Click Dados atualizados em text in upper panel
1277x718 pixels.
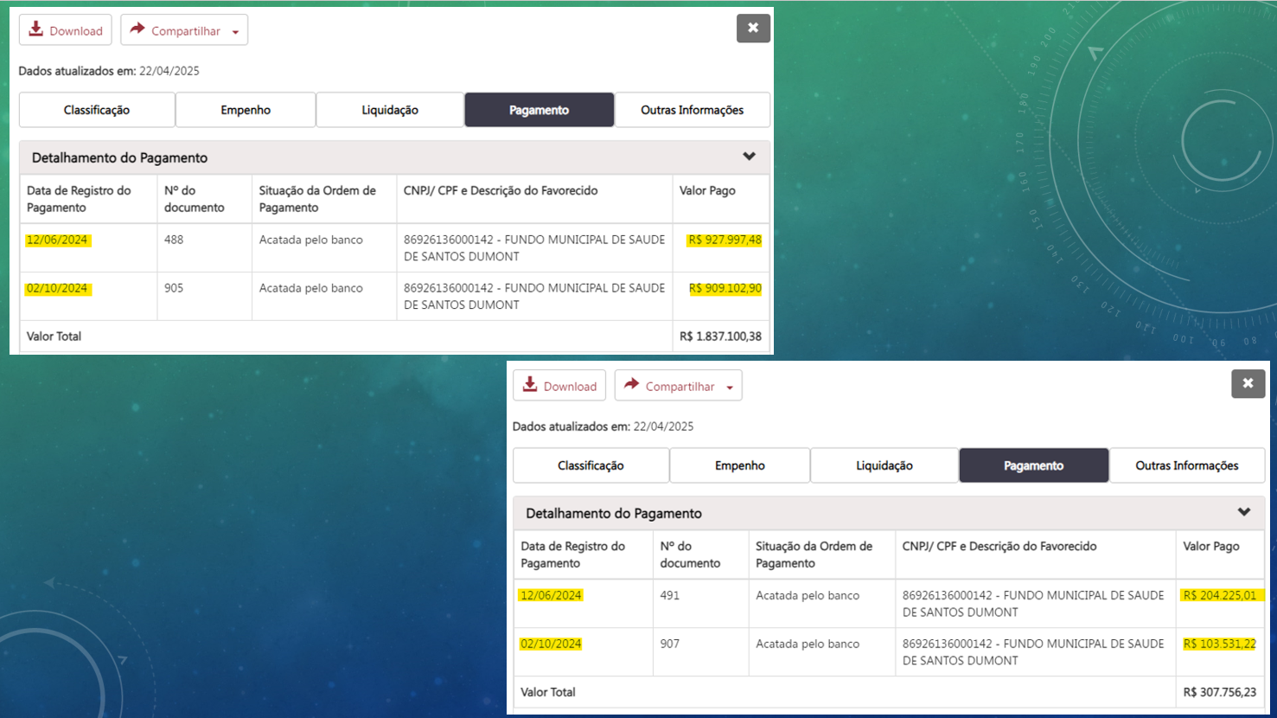(x=109, y=71)
